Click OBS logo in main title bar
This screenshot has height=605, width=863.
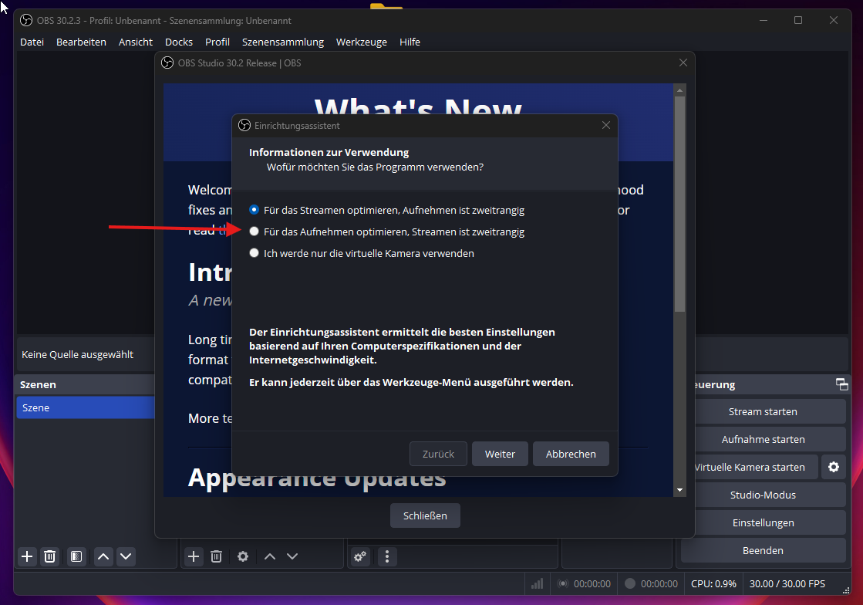pos(26,20)
